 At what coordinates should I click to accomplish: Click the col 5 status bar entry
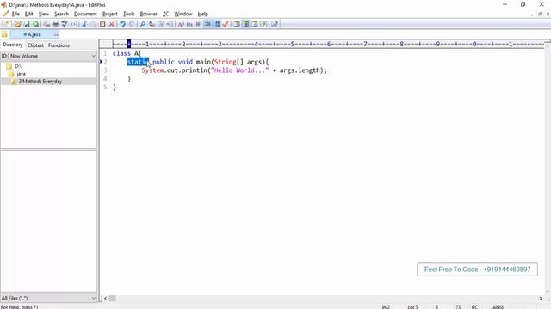coord(412,306)
